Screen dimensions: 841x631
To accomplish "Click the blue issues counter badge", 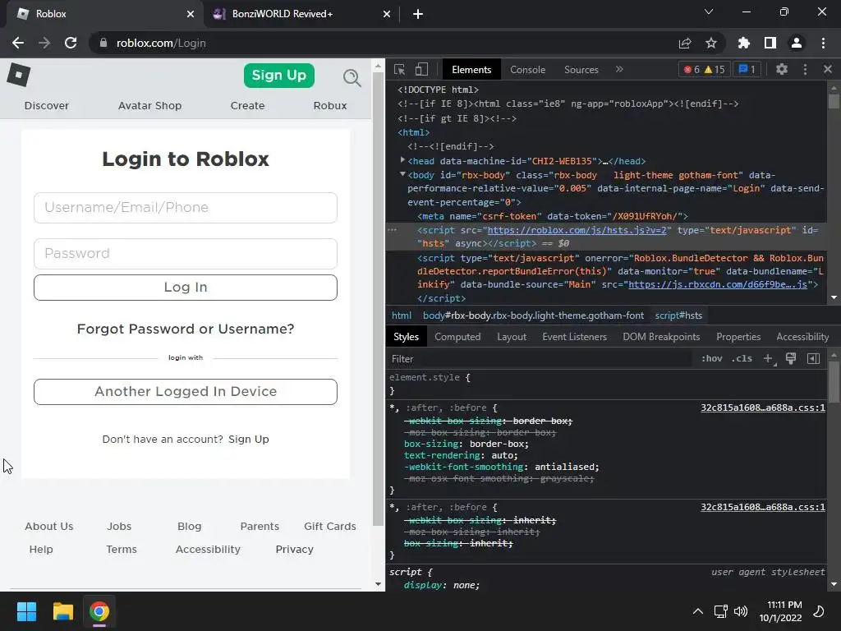I will 747,69.
